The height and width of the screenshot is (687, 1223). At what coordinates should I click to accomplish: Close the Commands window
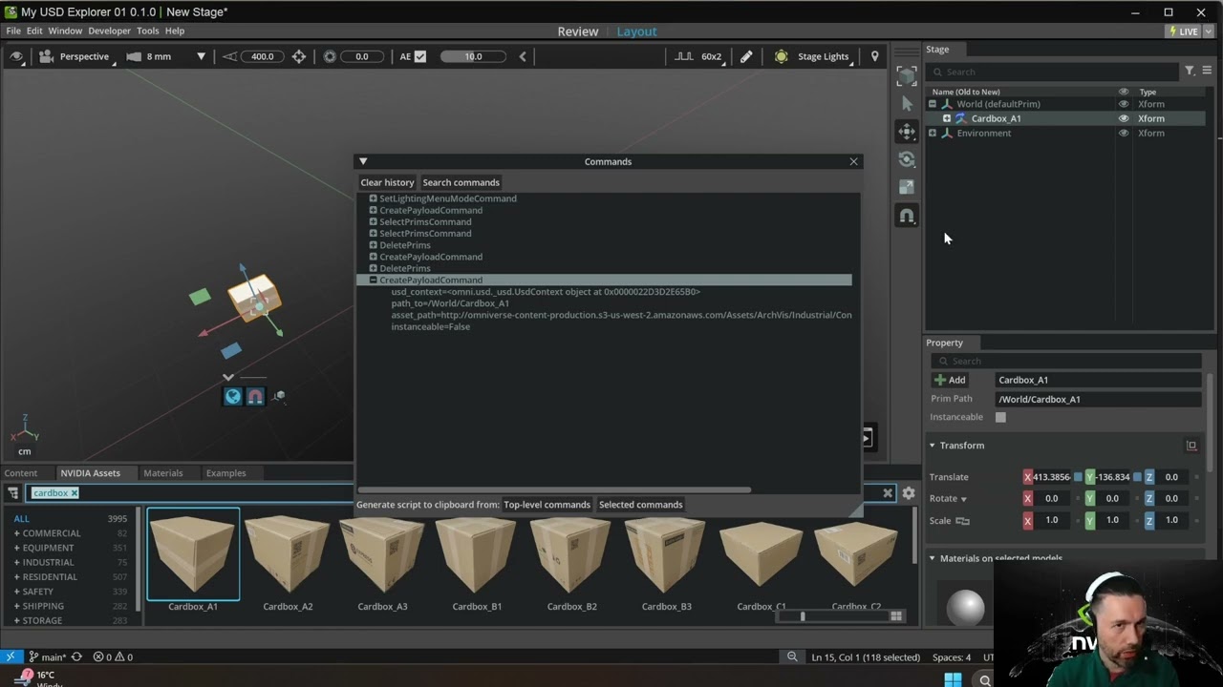(x=854, y=161)
